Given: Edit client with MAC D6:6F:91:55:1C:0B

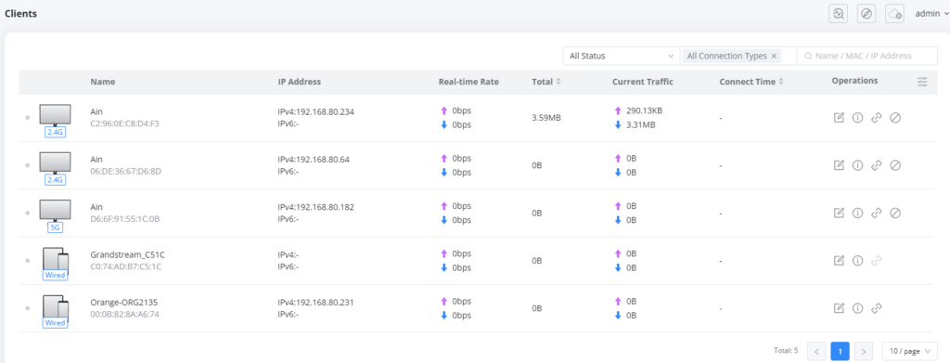Looking at the screenshot, I should click(x=839, y=213).
